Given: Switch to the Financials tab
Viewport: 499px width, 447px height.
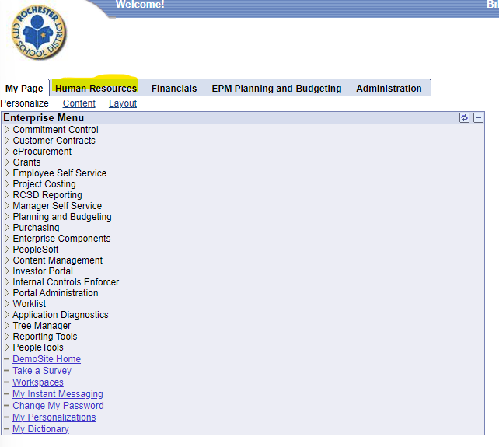Looking at the screenshot, I should point(174,88).
